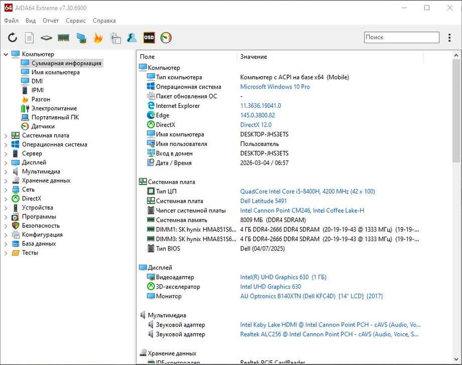This screenshot has width=462, height=365.
Task: Click the scrollbar down arrow
Action: click(x=456, y=360)
